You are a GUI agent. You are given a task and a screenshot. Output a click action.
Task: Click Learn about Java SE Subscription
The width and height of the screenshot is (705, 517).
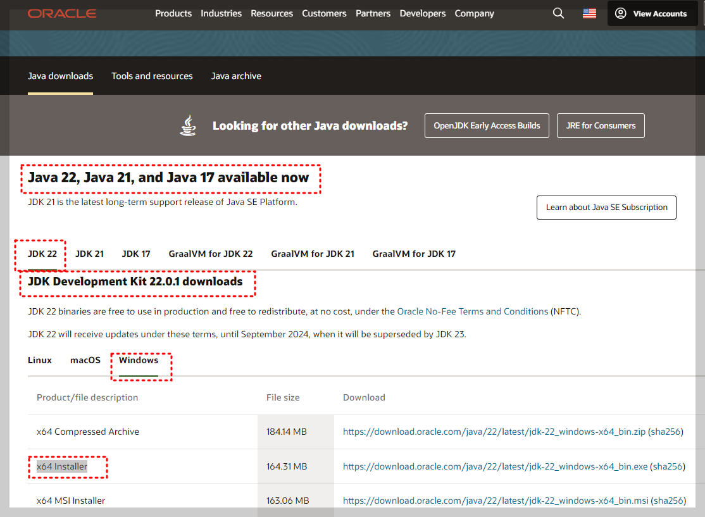click(x=606, y=208)
